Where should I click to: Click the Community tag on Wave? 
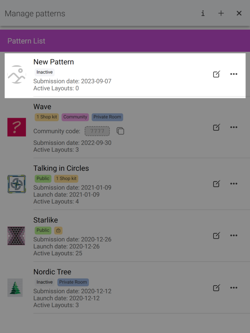coord(75,117)
